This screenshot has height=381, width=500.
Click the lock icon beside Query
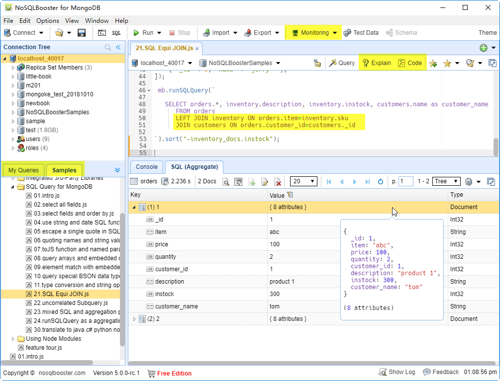tap(317, 63)
